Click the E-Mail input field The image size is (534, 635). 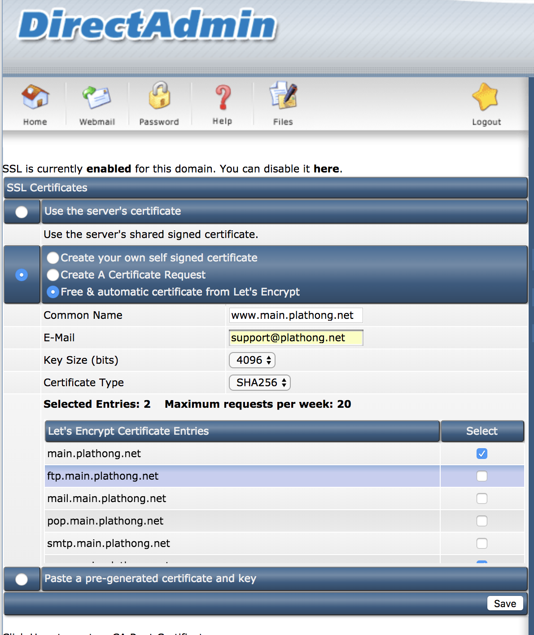tap(296, 338)
